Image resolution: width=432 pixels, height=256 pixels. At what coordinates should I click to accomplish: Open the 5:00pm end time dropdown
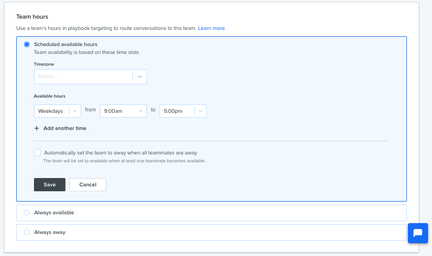[x=183, y=111]
